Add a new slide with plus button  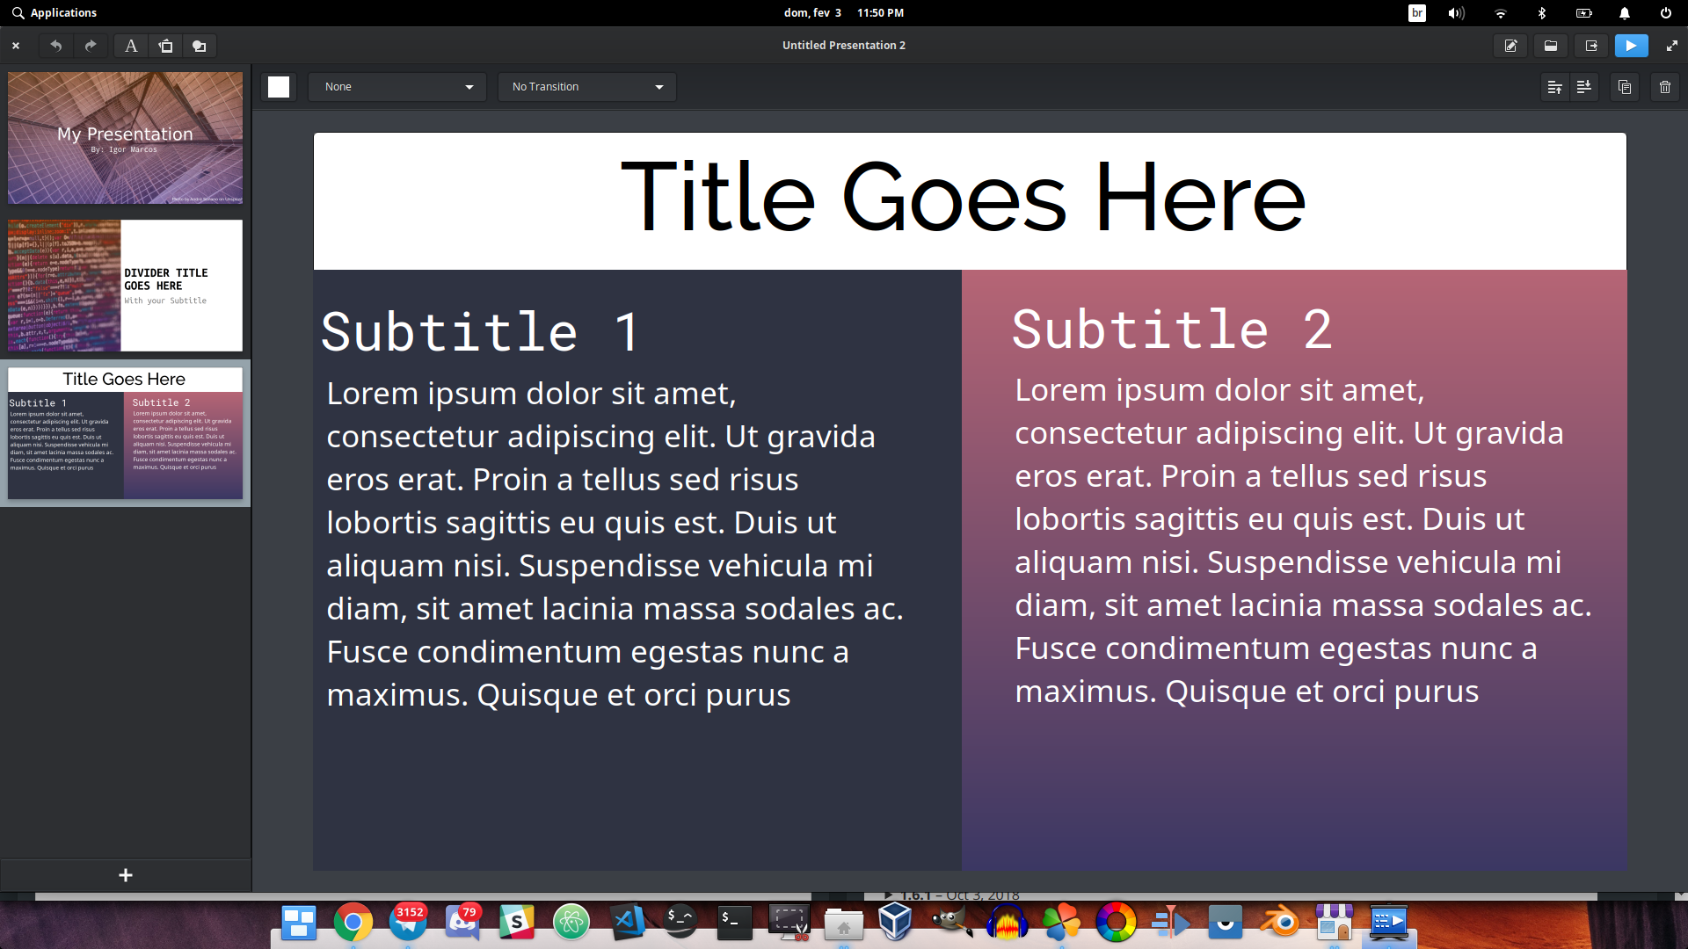click(126, 875)
